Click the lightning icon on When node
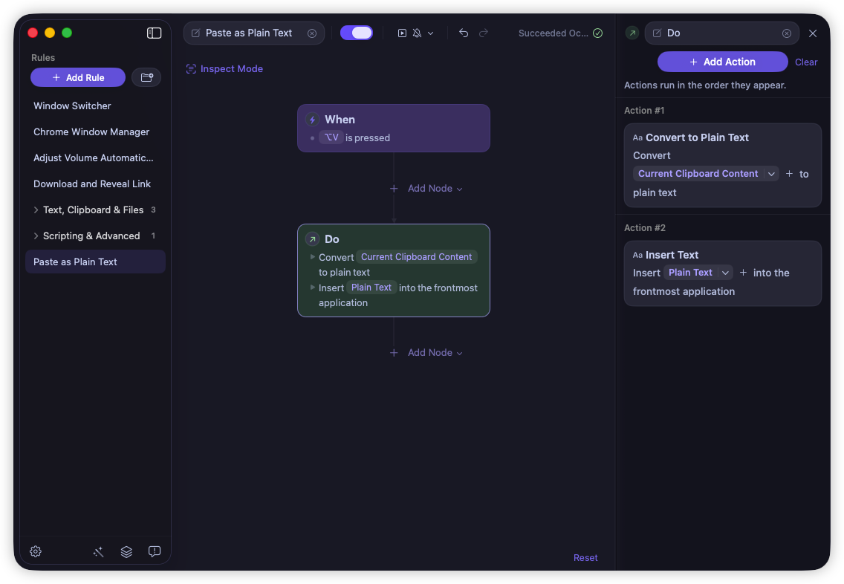The height and width of the screenshot is (584, 844). coord(312,120)
